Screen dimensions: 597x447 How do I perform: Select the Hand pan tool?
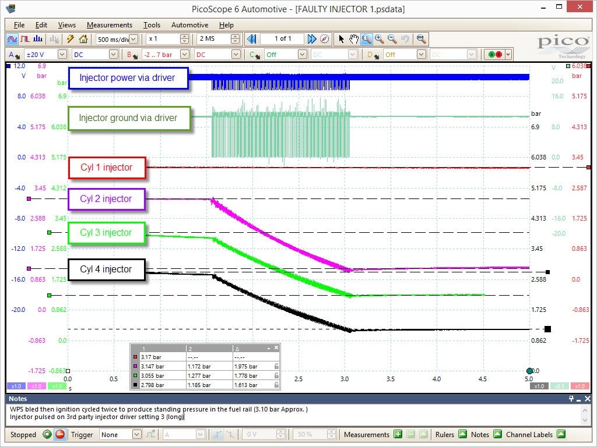coord(354,39)
